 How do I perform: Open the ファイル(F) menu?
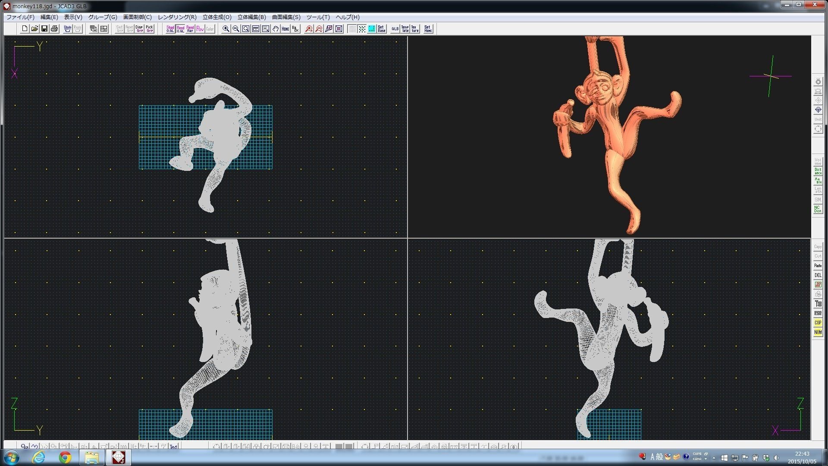(x=20, y=17)
